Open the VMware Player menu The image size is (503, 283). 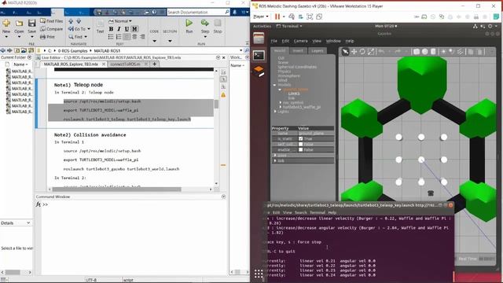click(x=260, y=17)
